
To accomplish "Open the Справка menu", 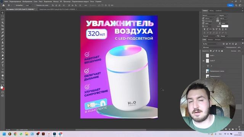I will 98,2.
